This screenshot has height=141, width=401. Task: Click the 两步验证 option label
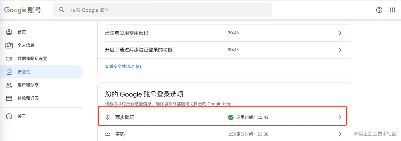click(x=125, y=117)
